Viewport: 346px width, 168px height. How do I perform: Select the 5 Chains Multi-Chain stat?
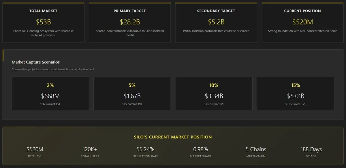tap(256, 152)
